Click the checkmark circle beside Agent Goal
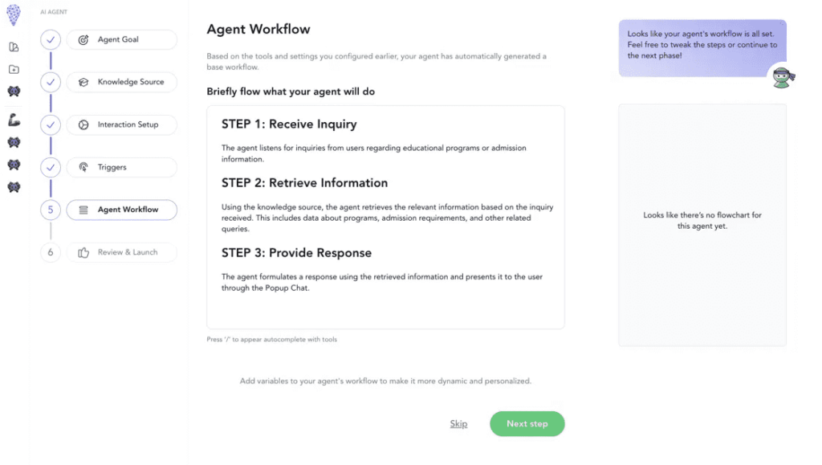 click(x=50, y=39)
